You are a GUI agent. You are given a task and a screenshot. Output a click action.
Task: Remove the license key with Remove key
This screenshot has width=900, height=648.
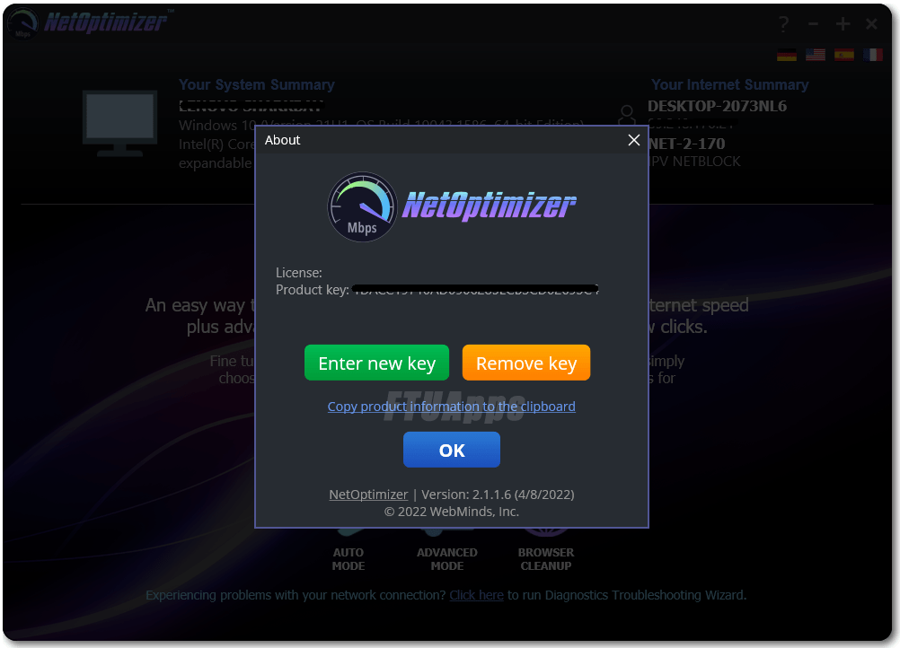(x=525, y=363)
